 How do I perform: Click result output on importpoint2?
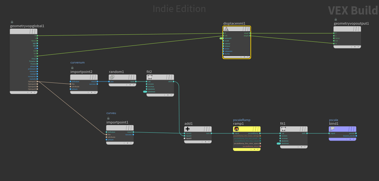click(97, 81)
